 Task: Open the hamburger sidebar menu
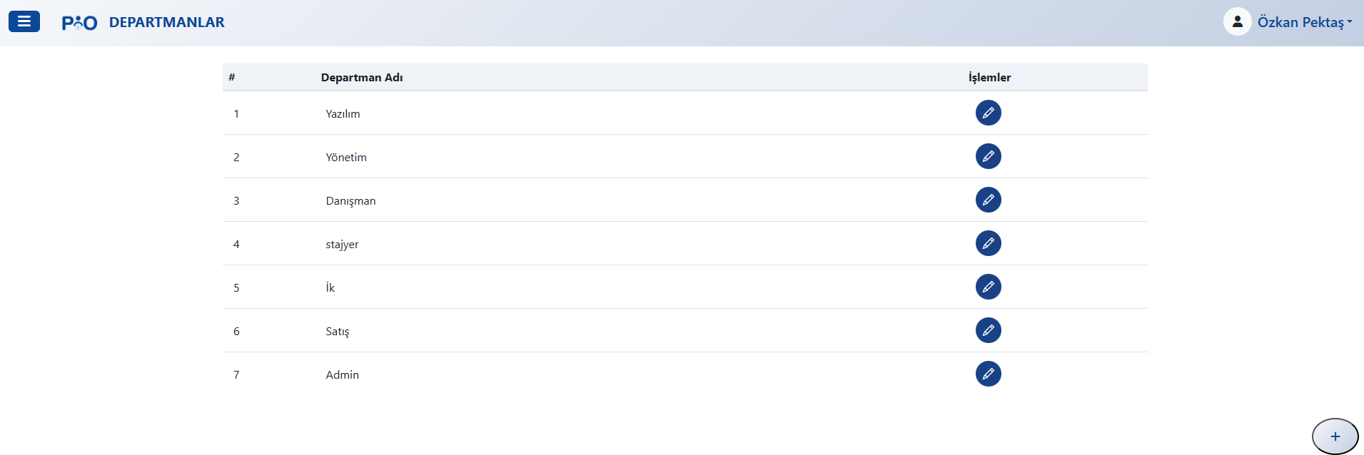(x=24, y=22)
